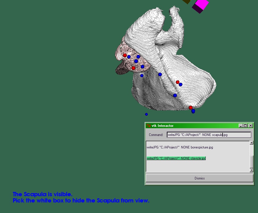Minimize the vtk Interactor window
Image resolution: width=258 pixels, height=213 pixels.
click(x=241, y=126)
